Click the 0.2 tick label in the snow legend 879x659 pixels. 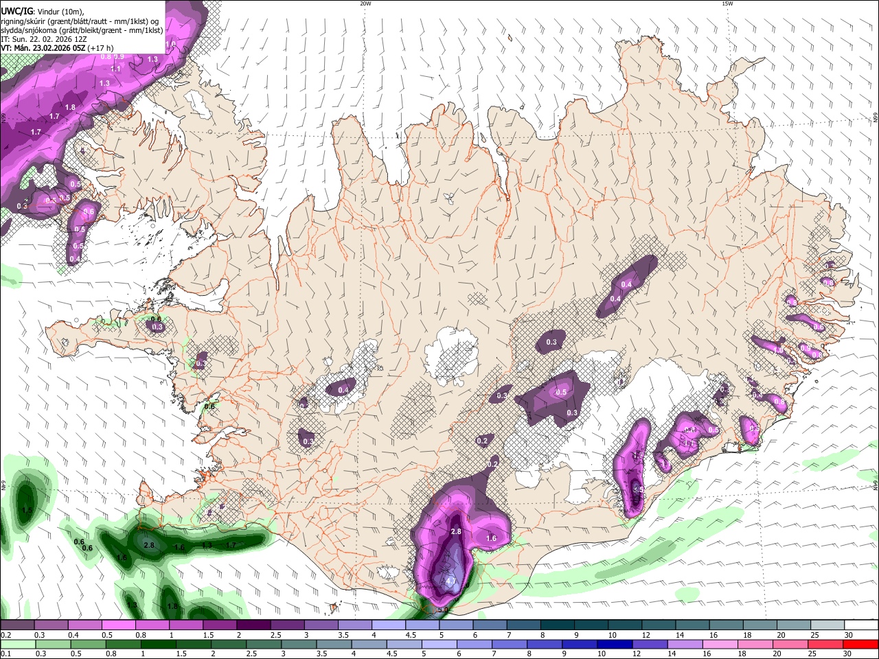pyautogui.click(x=5, y=635)
